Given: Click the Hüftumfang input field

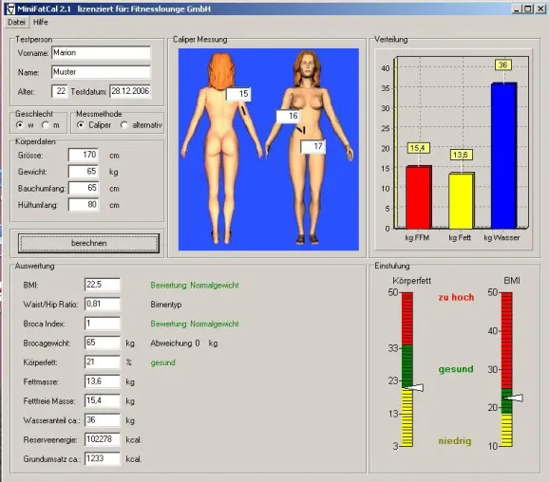Looking at the screenshot, I should [84, 205].
